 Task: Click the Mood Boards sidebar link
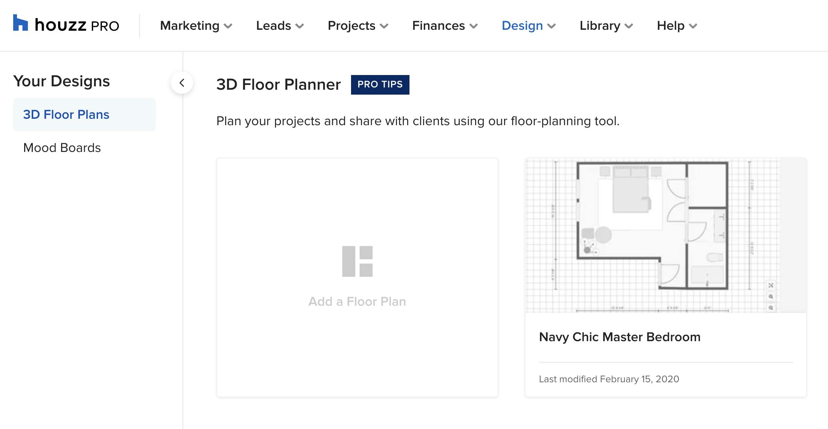click(61, 148)
